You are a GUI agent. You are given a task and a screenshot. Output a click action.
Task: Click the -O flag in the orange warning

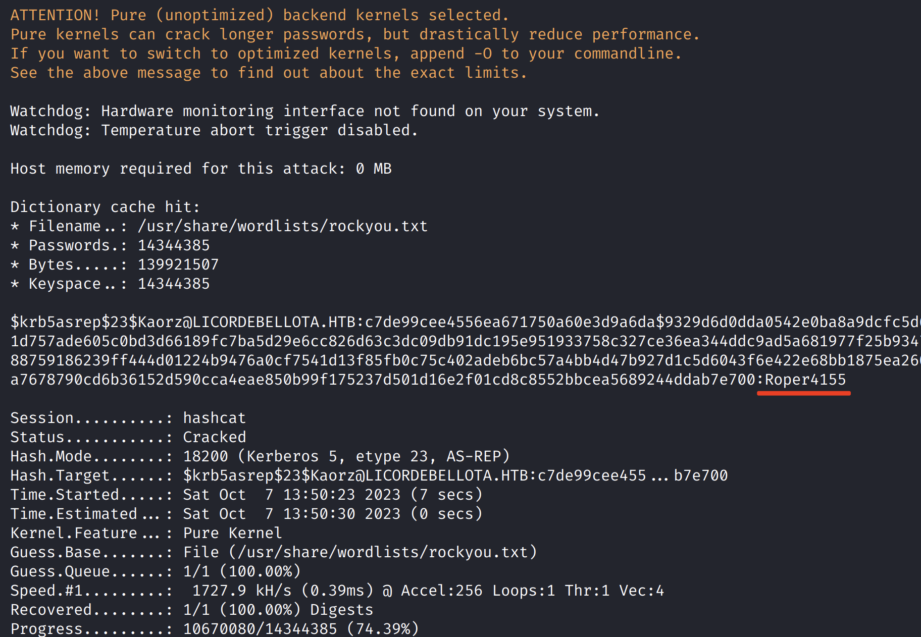(483, 54)
